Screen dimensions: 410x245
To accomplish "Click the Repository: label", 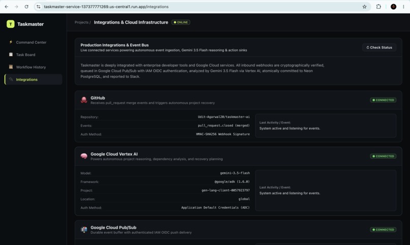I will click(90, 117).
